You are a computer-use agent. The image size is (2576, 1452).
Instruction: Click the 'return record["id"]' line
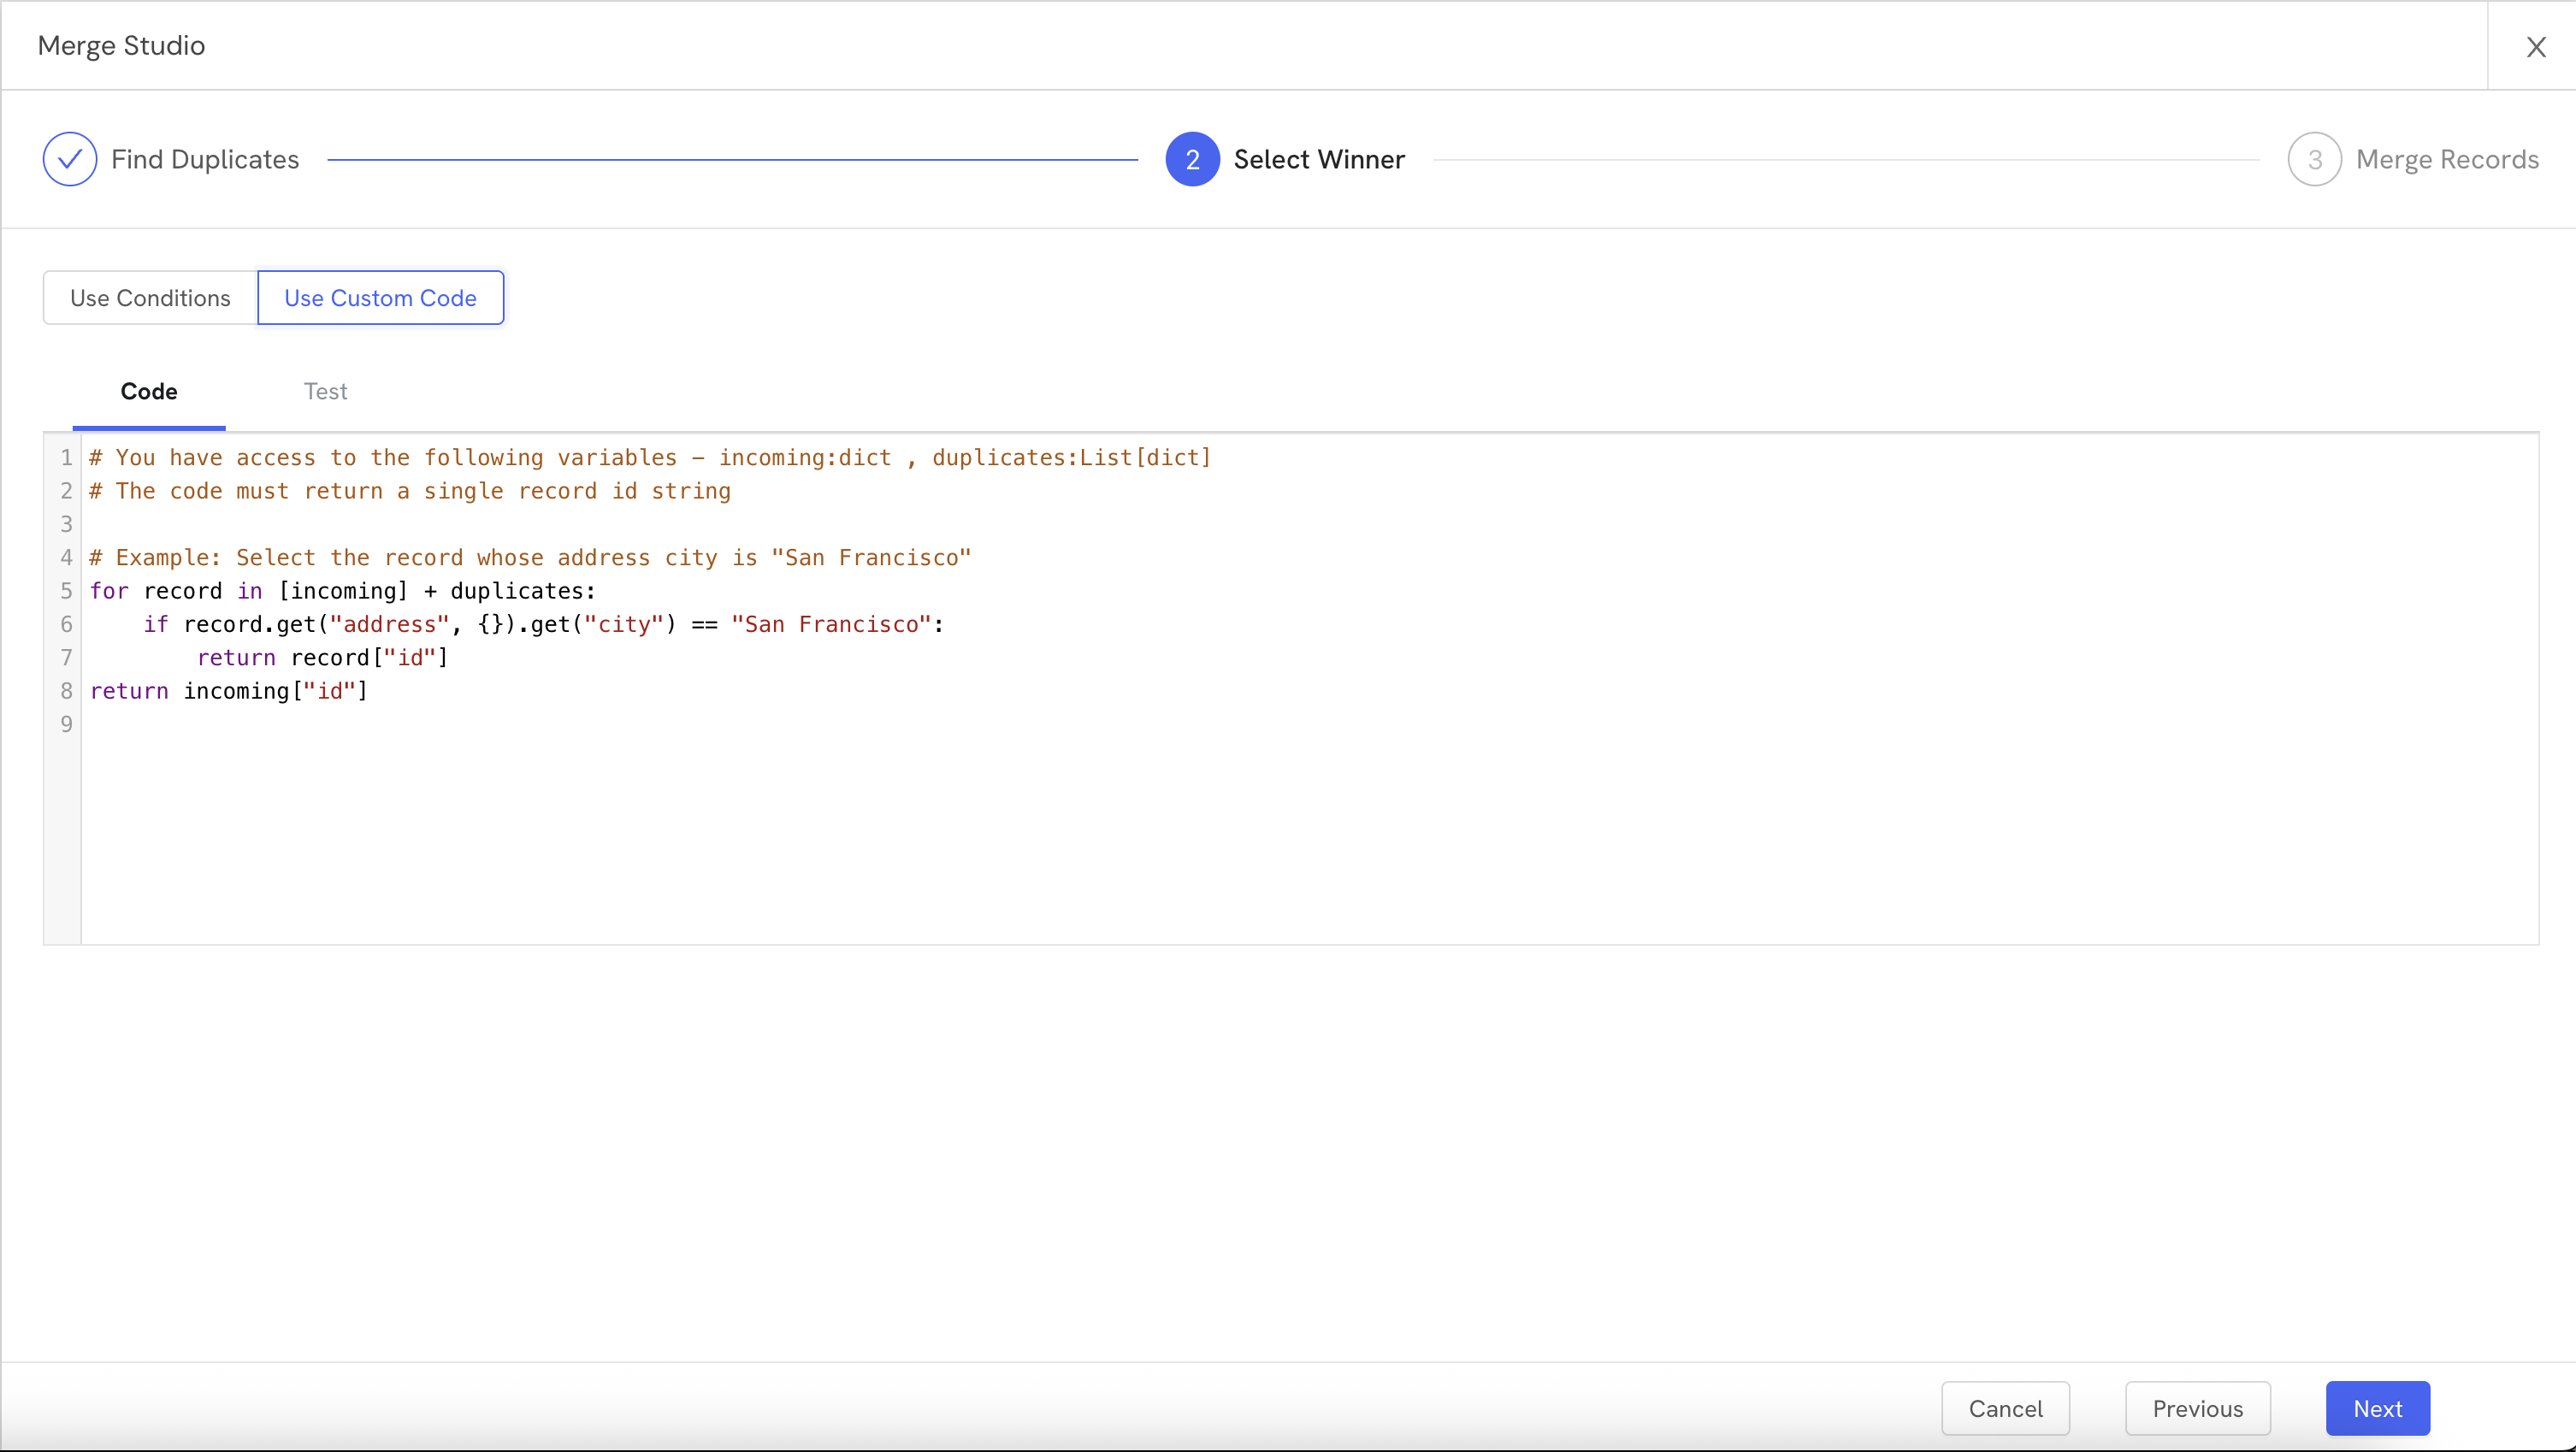[x=322, y=658]
